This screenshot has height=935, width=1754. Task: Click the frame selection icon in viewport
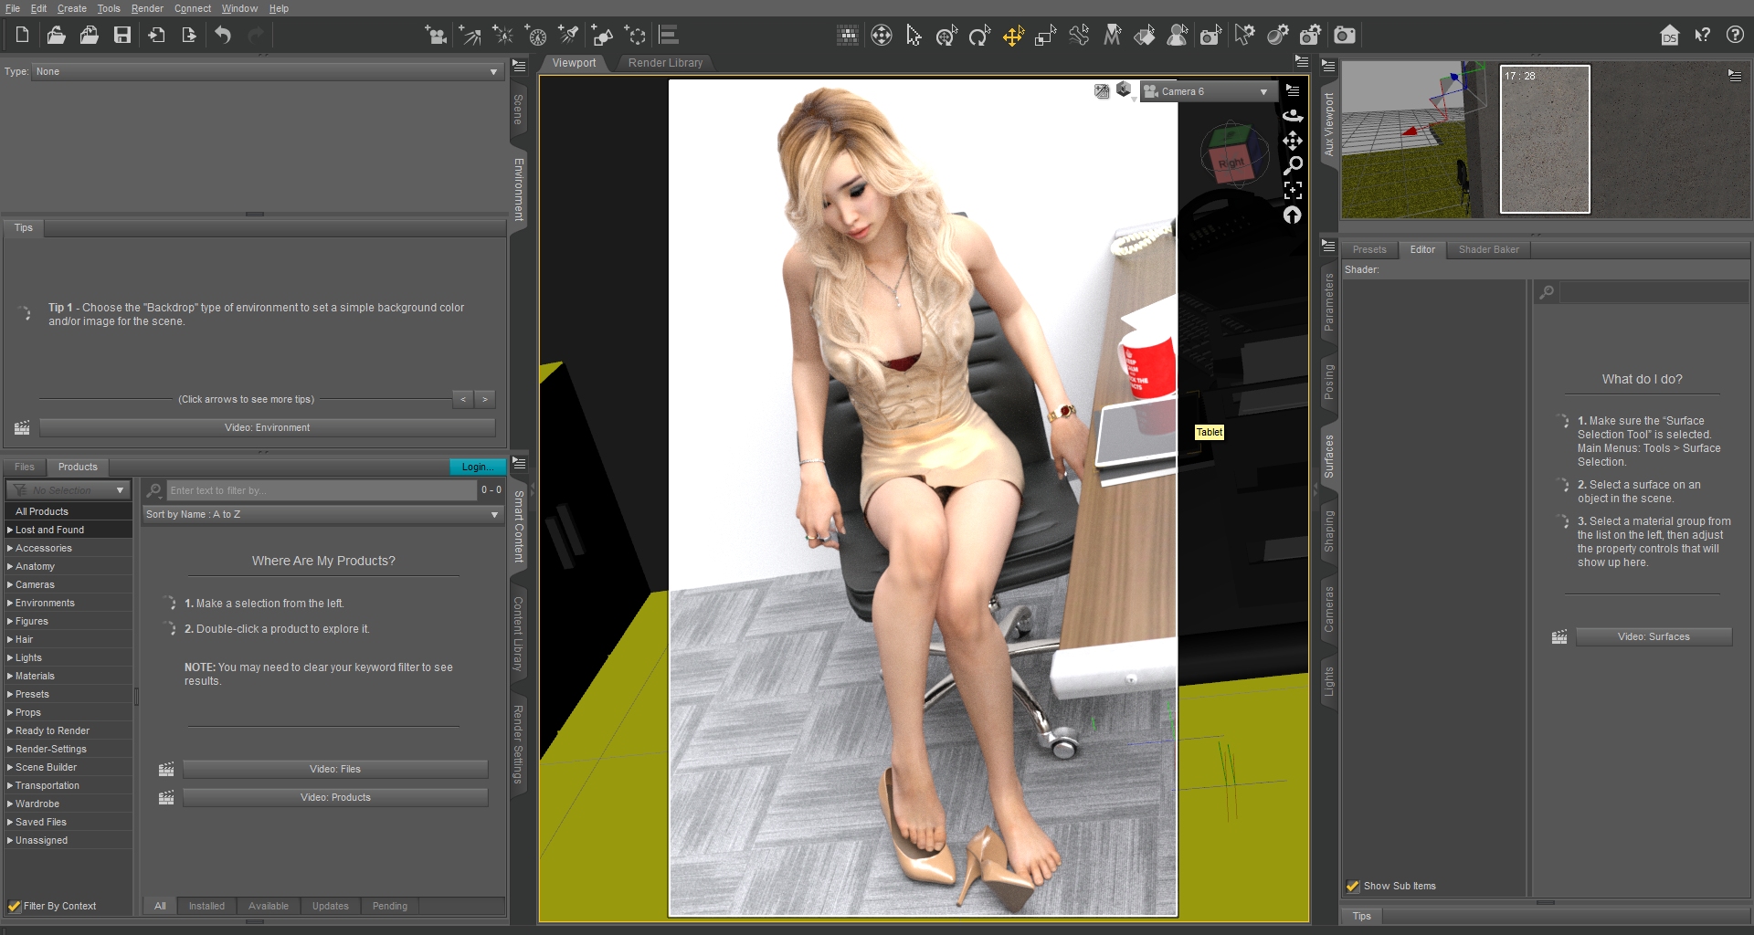point(1293,191)
